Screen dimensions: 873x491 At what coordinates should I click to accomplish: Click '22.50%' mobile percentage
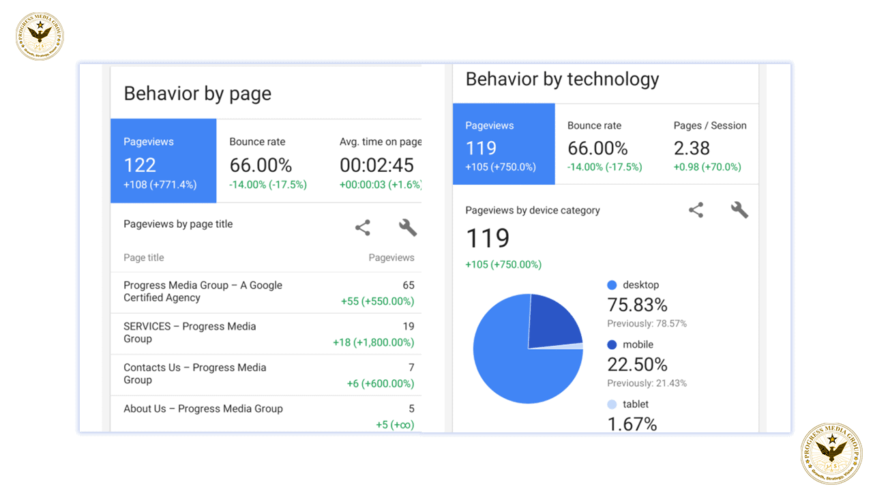(x=637, y=364)
